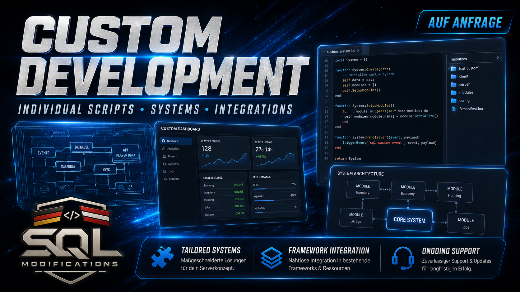Open the config folder icon
This screenshot has width=520, height=292.
tap(454, 101)
